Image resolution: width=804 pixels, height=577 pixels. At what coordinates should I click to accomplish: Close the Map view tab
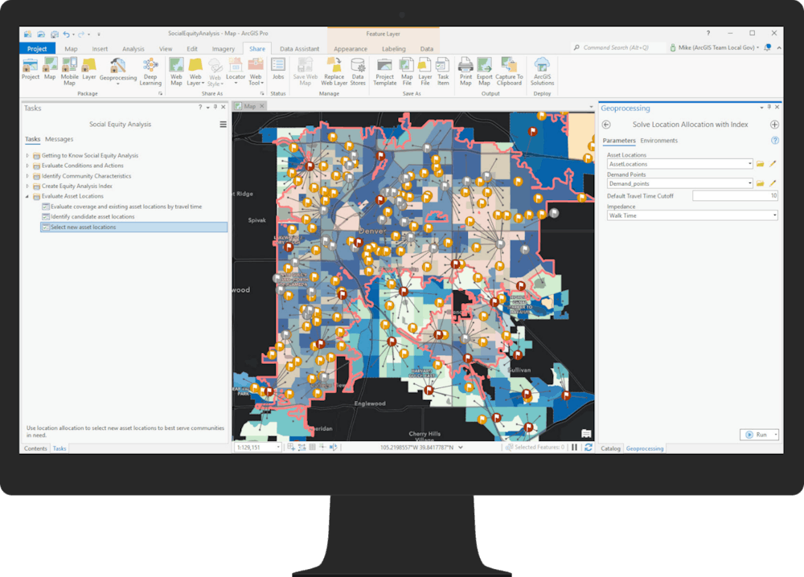262,106
